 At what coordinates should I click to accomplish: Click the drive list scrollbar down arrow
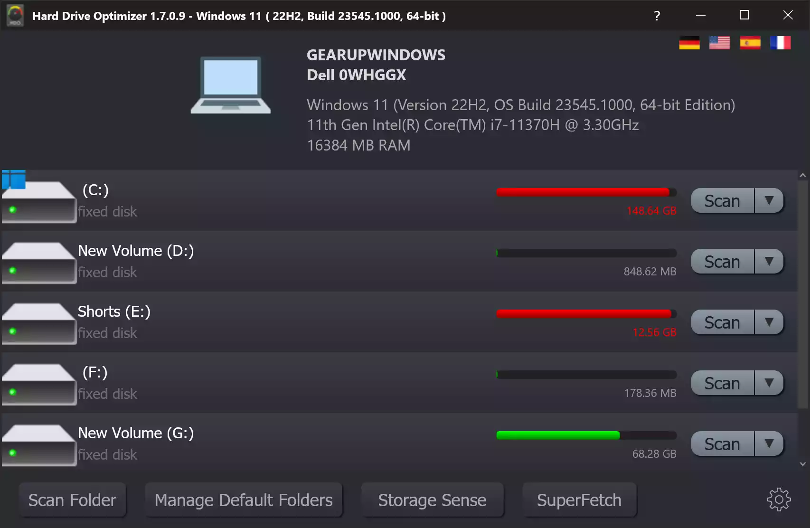(x=803, y=464)
